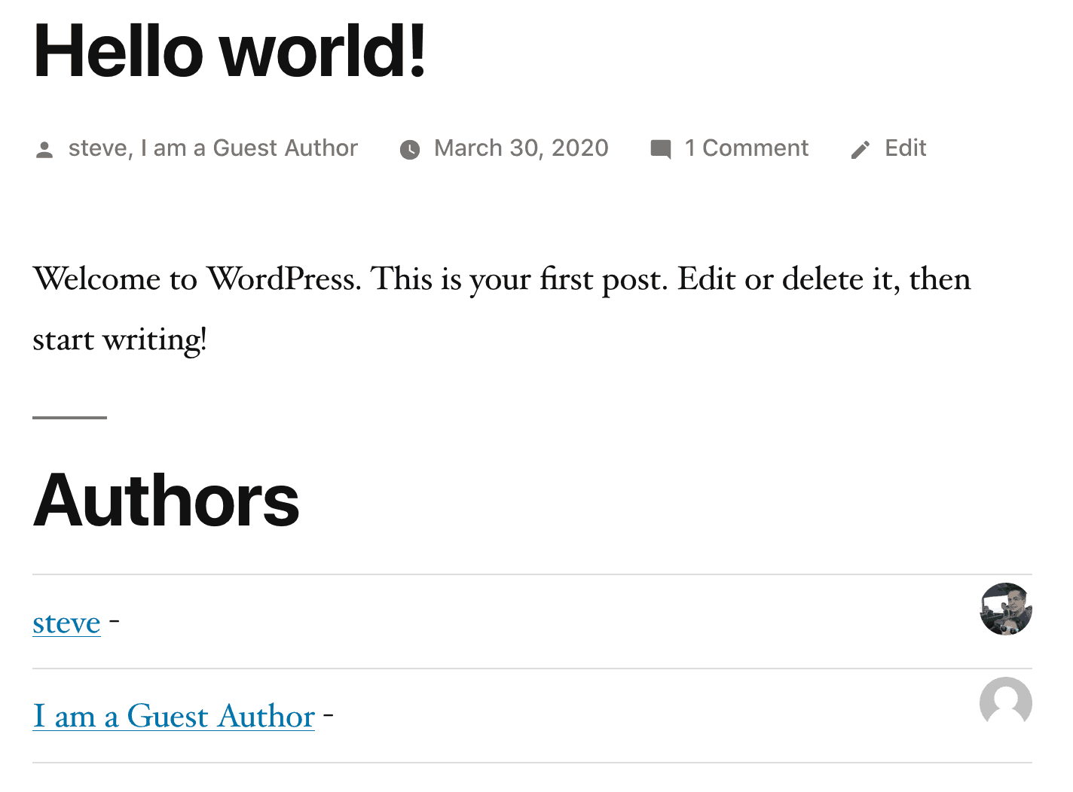Open the blue steve link under Authors

(66, 623)
